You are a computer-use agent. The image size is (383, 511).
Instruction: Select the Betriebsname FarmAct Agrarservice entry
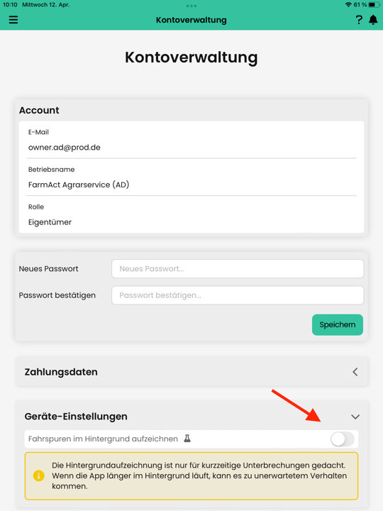click(191, 177)
